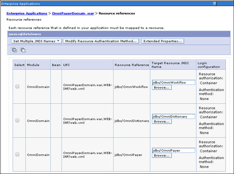This screenshot has width=234, height=174.
Task: Click the jdbc/OmniWorkflow resource reference text
Action: pyautogui.click(x=131, y=87)
